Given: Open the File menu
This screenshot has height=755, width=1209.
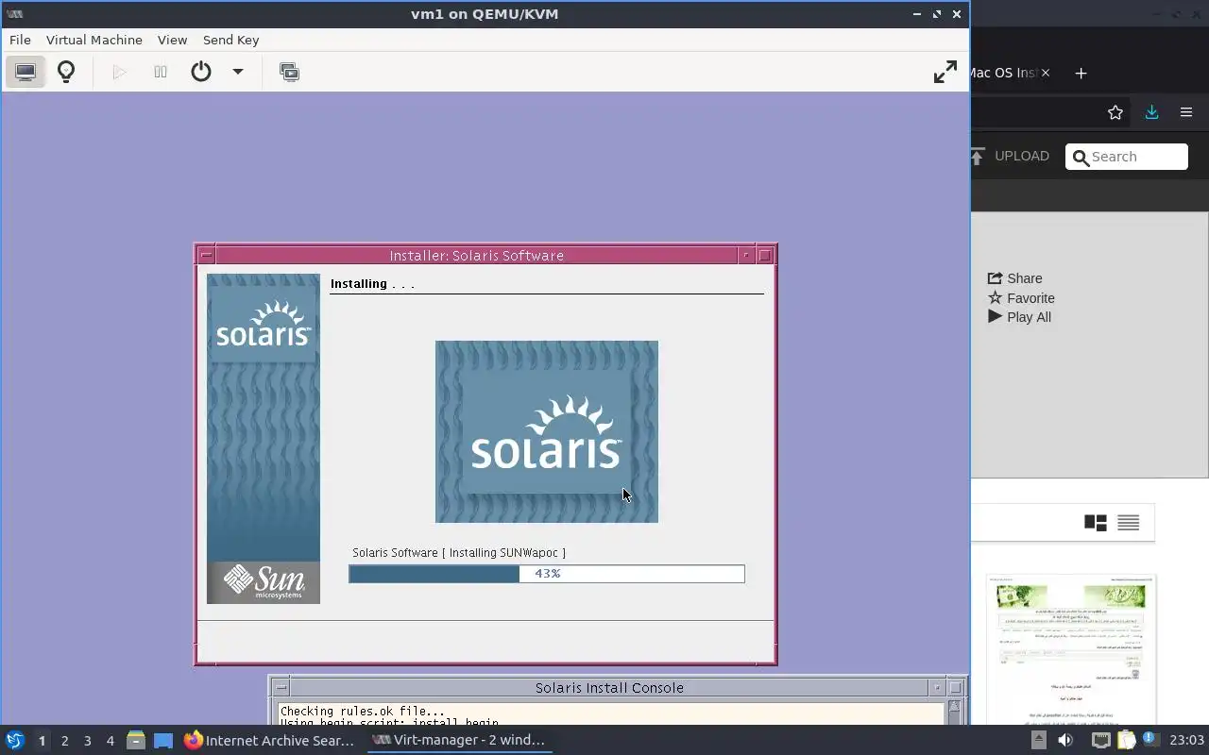Looking at the screenshot, I should (20, 40).
